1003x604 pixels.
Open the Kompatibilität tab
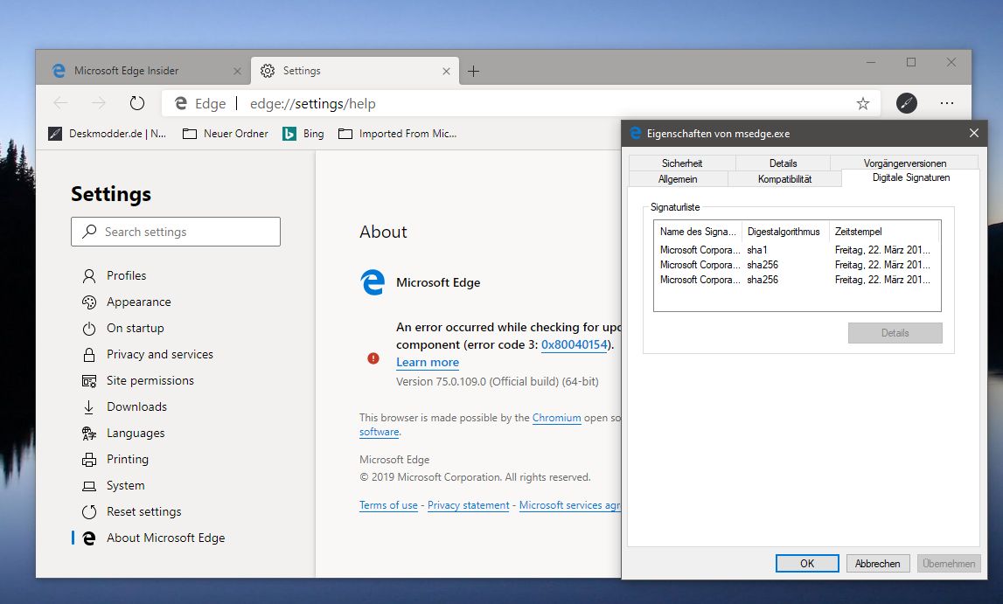[785, 179]
